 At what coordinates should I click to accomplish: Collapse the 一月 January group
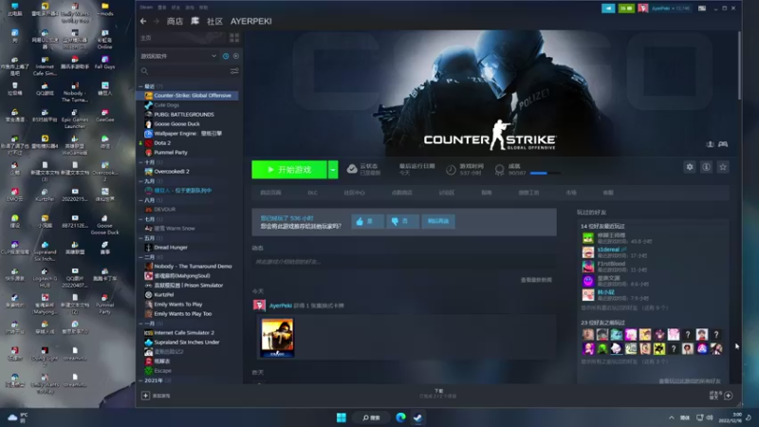[x=140, y=324]
